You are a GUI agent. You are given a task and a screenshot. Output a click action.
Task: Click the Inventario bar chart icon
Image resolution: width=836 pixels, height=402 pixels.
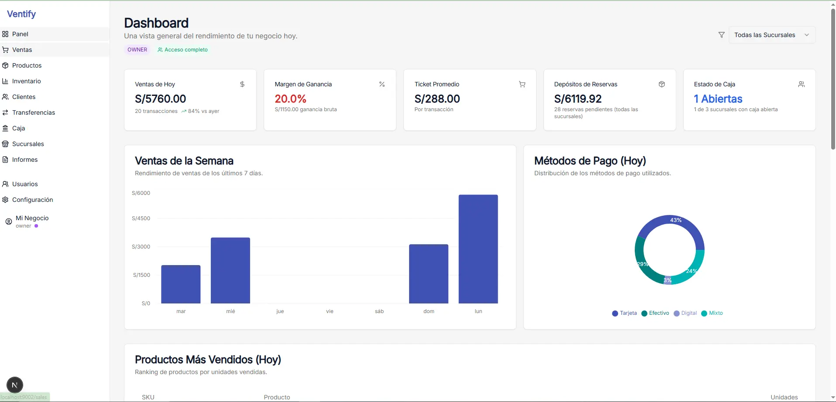click(x=5, y=81)
